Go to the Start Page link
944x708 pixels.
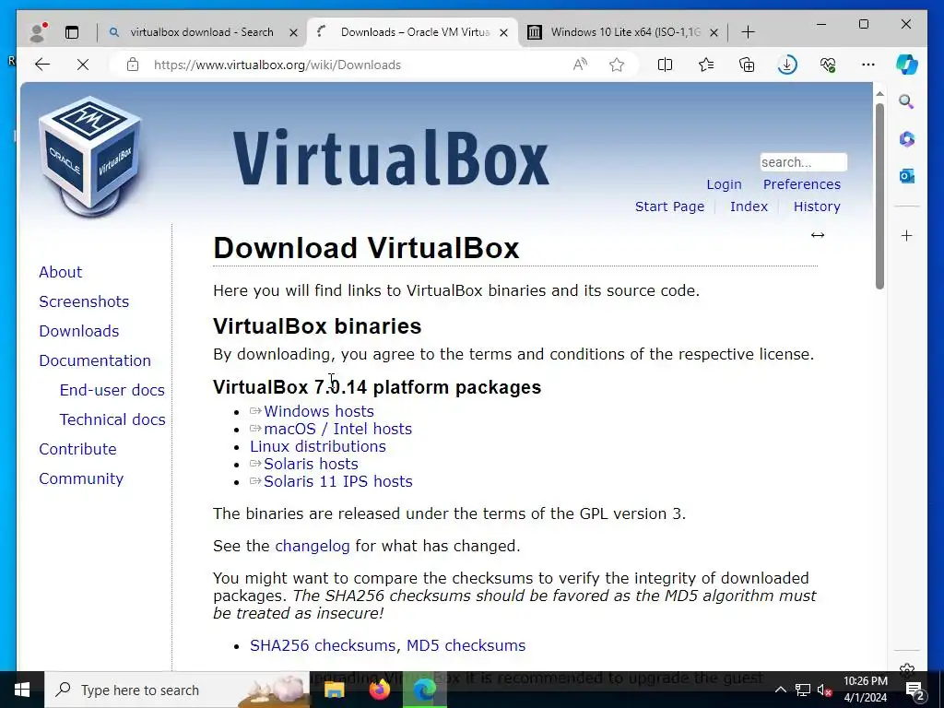click(669, 206)
